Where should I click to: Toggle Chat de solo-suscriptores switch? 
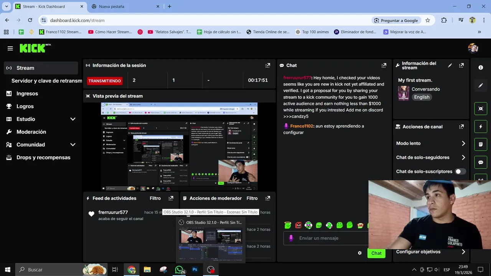pyautogui.click(x=460, y=171)
